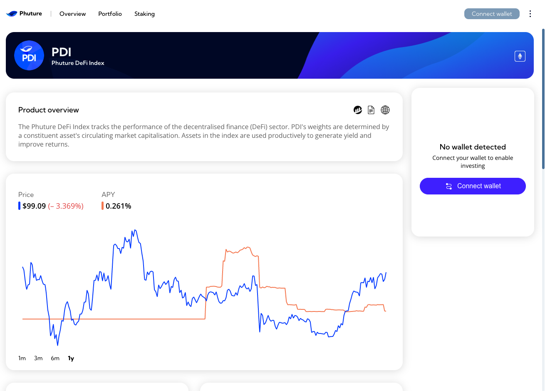Click the Phuture logo in the header
The width and height of the screenshot is (550, 391).
(x=24, y=14)
